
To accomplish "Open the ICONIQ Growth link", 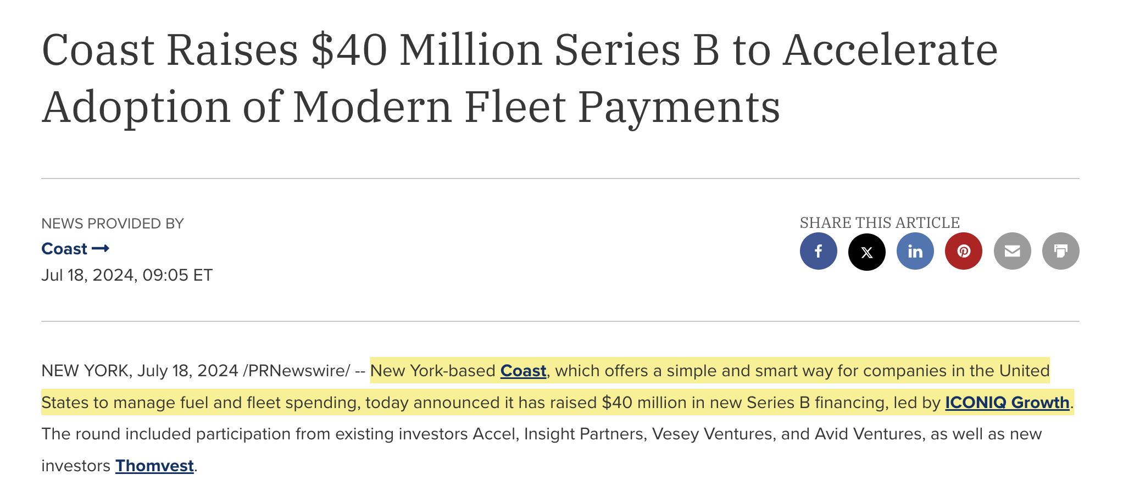I will 1007,403.
